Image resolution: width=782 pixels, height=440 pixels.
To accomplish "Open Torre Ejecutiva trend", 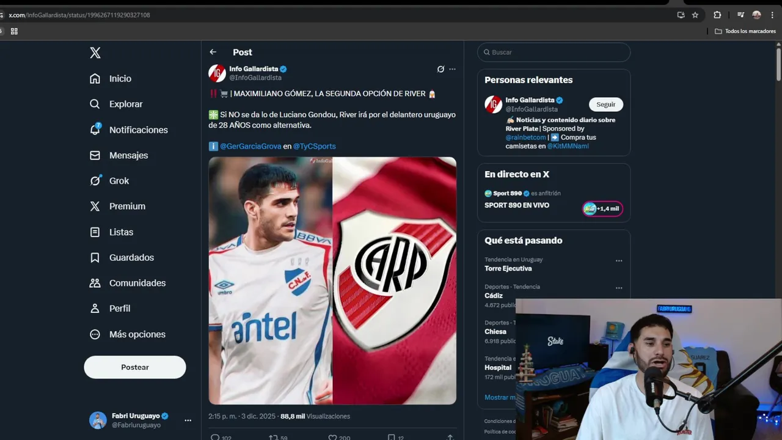I will [508, 268].
